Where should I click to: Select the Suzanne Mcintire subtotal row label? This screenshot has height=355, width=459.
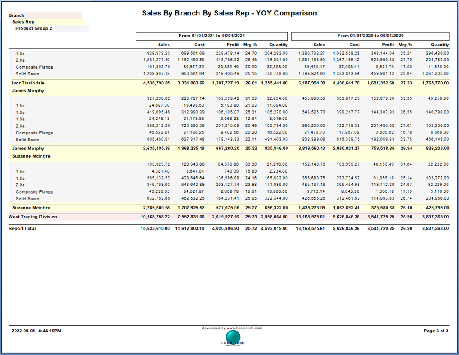[x=31, y=208]
